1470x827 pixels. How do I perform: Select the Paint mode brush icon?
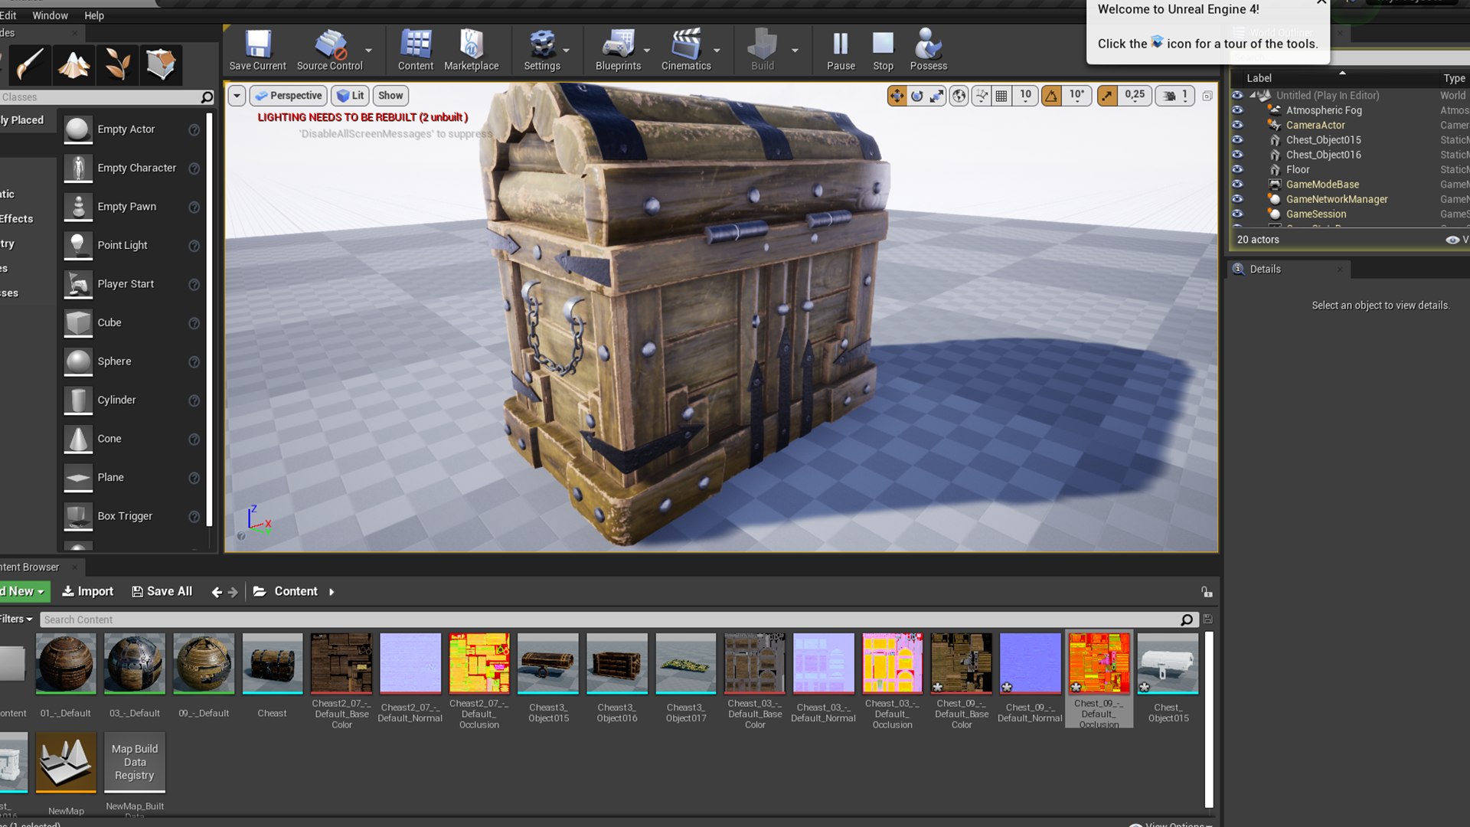[x=29, y=64]
